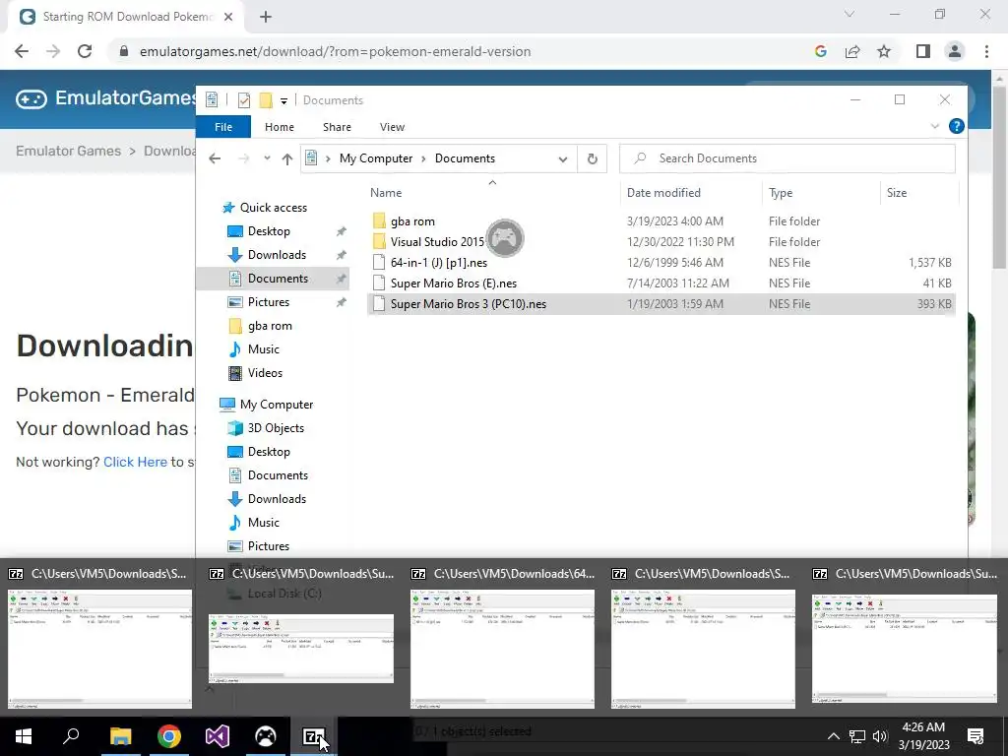Viewport: 1008px width, 756px height.
Task: Open Pictures under Quick access
Action: 269,302
